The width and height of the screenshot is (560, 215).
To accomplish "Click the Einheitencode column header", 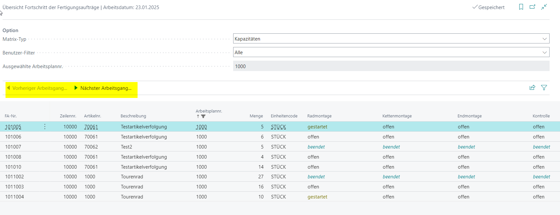I will tap(284, 116).
